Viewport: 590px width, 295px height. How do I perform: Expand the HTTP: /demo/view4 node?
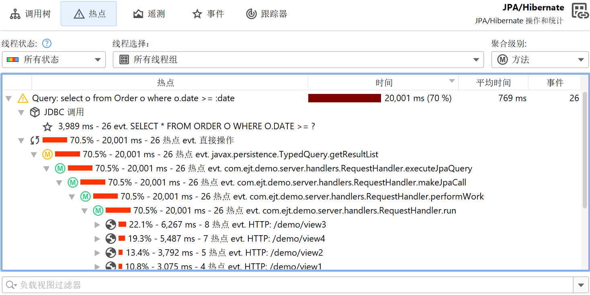click(x=97, y=239)
